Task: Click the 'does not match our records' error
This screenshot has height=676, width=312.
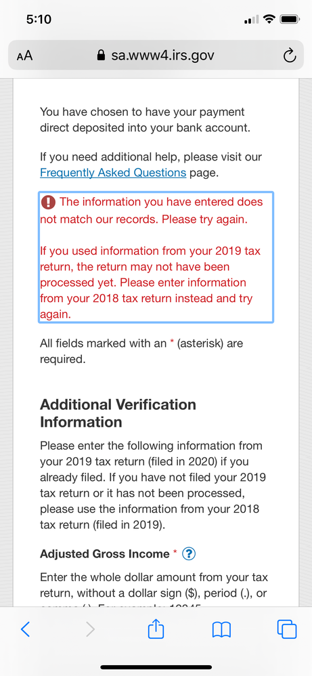Action: coord(151,211)
